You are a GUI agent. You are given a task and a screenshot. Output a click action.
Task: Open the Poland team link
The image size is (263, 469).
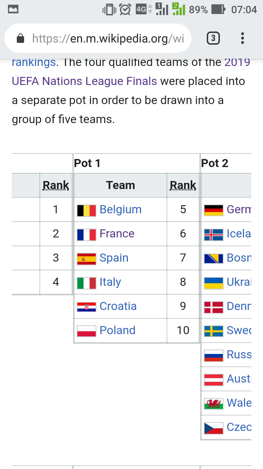pos(117,330)
